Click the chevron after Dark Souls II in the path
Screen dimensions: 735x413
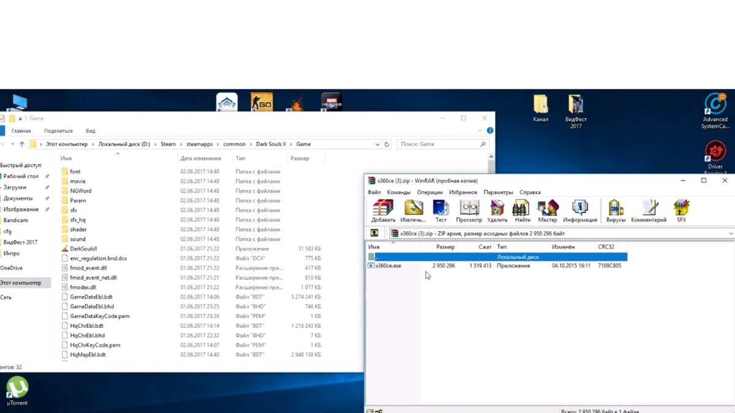pos(292,144)
